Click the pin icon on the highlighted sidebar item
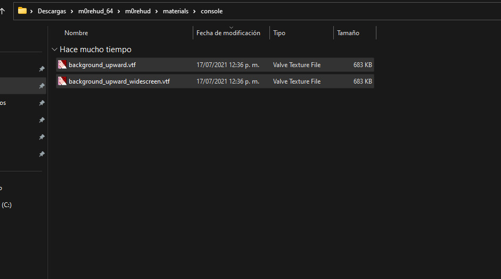 click(42, 86)
